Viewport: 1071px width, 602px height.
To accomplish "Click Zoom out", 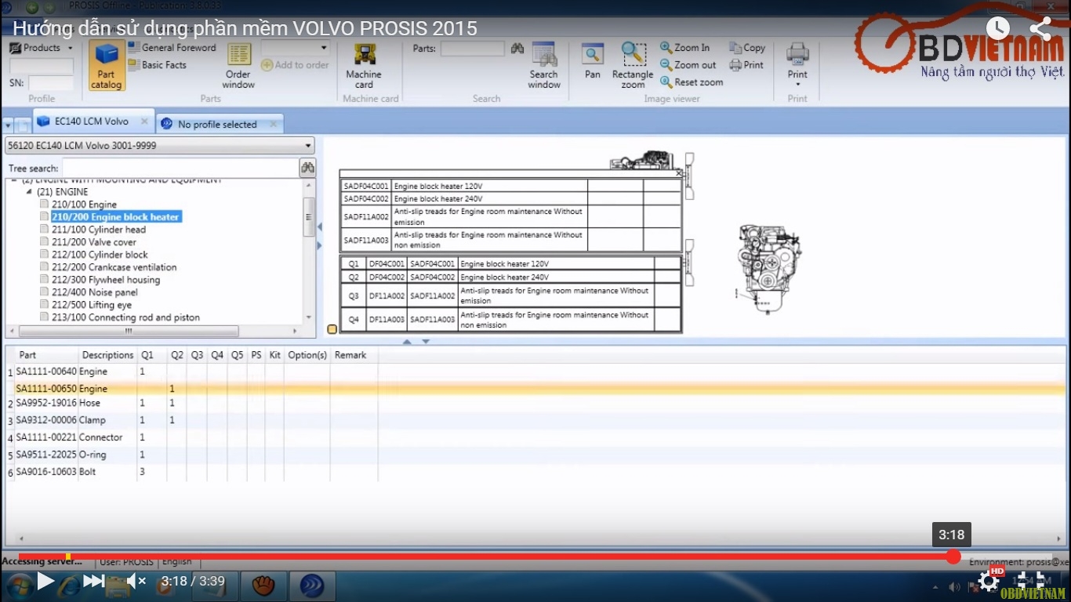I will [688, 65].
